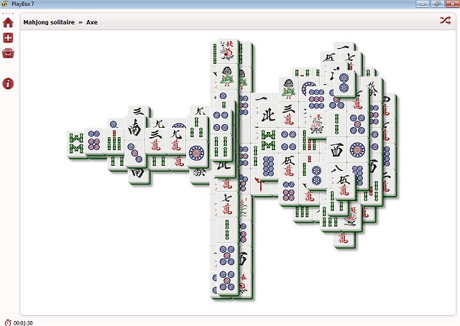Screen dimensions: 460x326
Task: Open the red basket icon in sidebar
Action: (8, 53)
